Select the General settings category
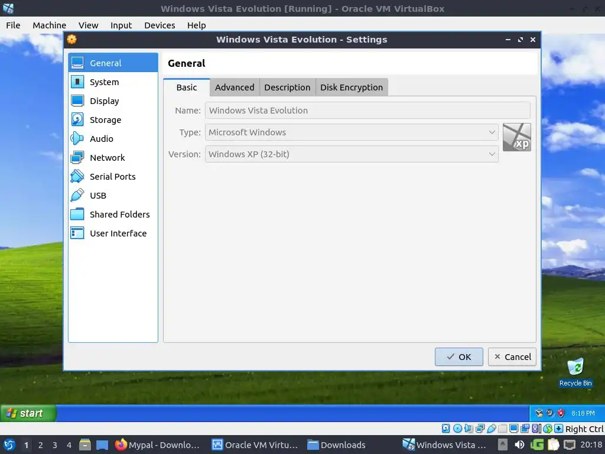Viewport: 605px width, 454px height. (x=113, y=63)
